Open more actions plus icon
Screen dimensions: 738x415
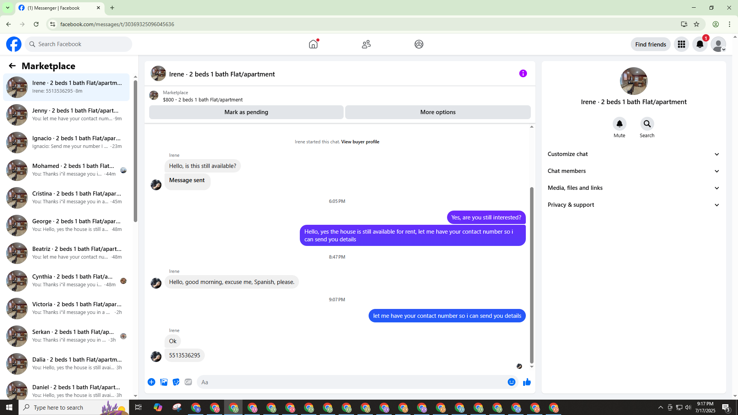(x=151, y=382)
